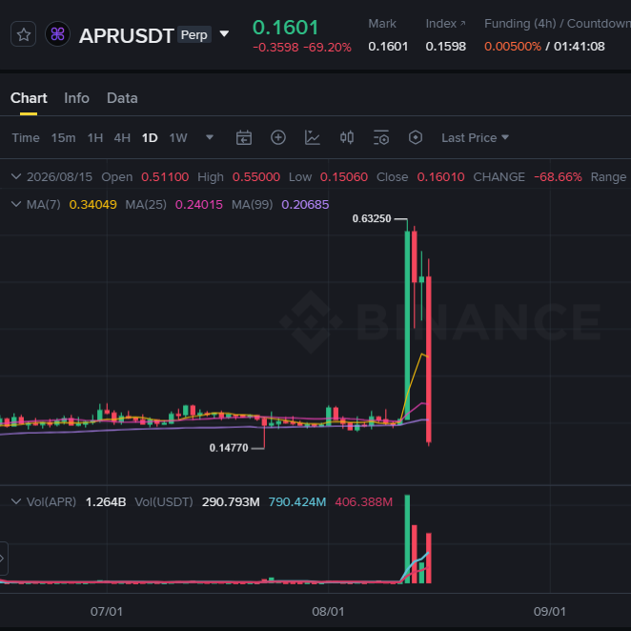Switch to the Chart tab

(29, 98)
